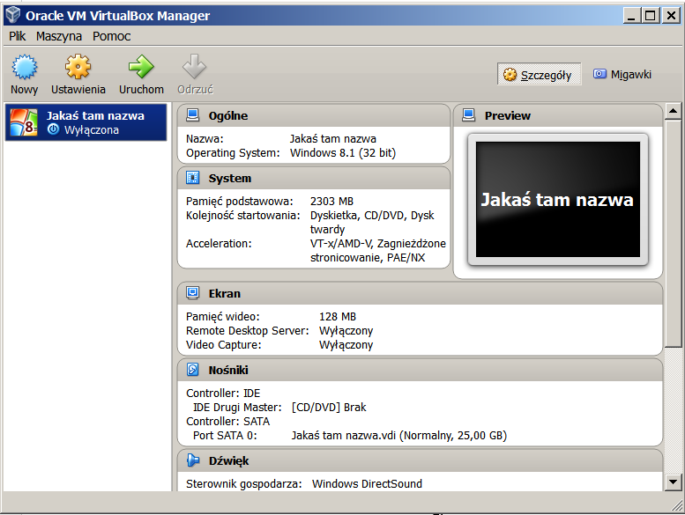Click the 'Pamięć podstawowa:' label
Image resolution: width=685 pixels, height=515 pixels.
click(x=240, y=202)
